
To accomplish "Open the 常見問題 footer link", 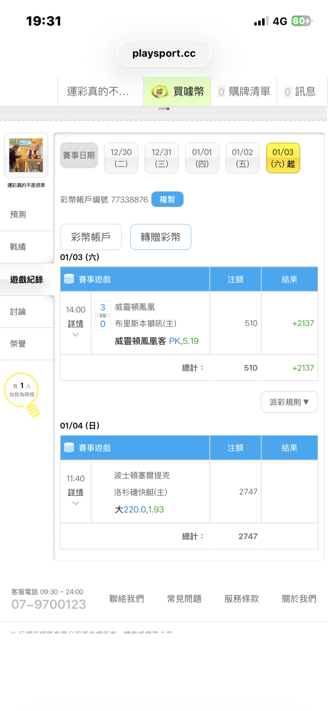I will point(184,599).
